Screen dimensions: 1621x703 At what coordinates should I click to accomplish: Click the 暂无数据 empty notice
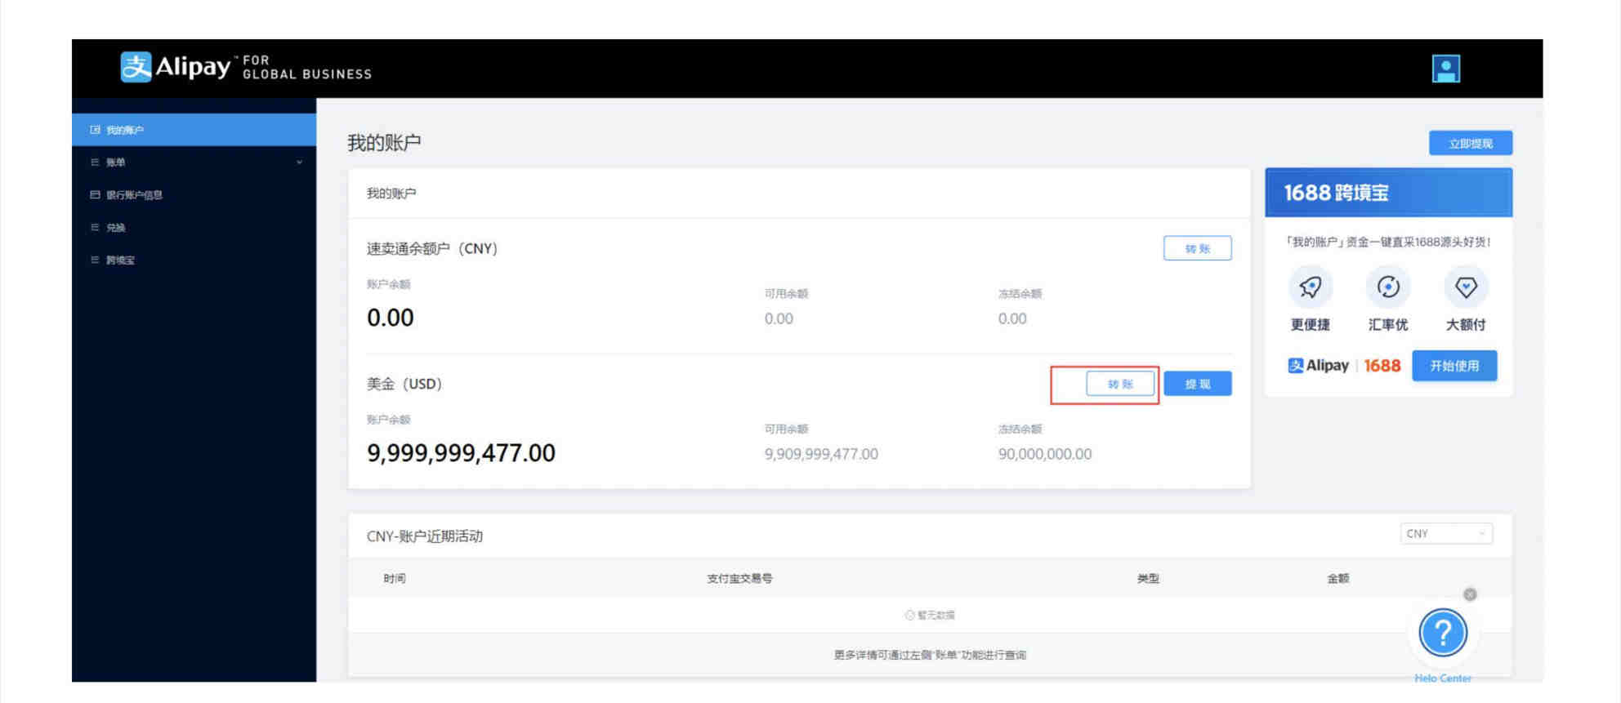tap(930, 615)
